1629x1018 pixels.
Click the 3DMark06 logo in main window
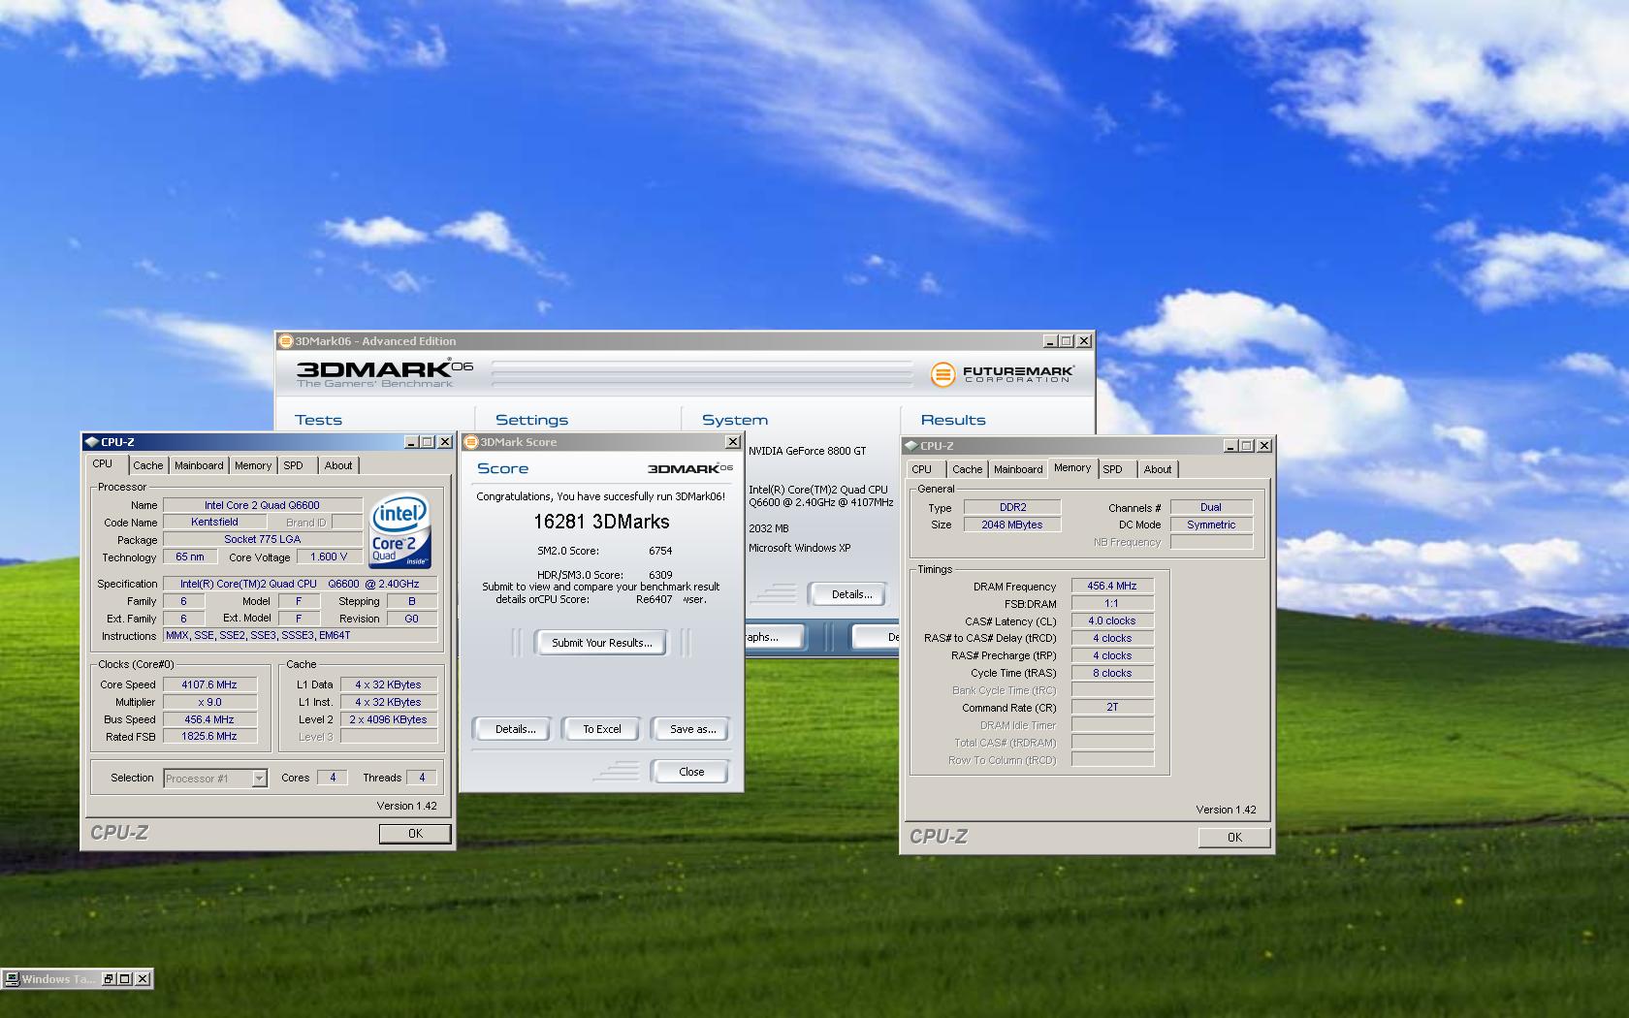pyautogui.click(x=384, y=373)
